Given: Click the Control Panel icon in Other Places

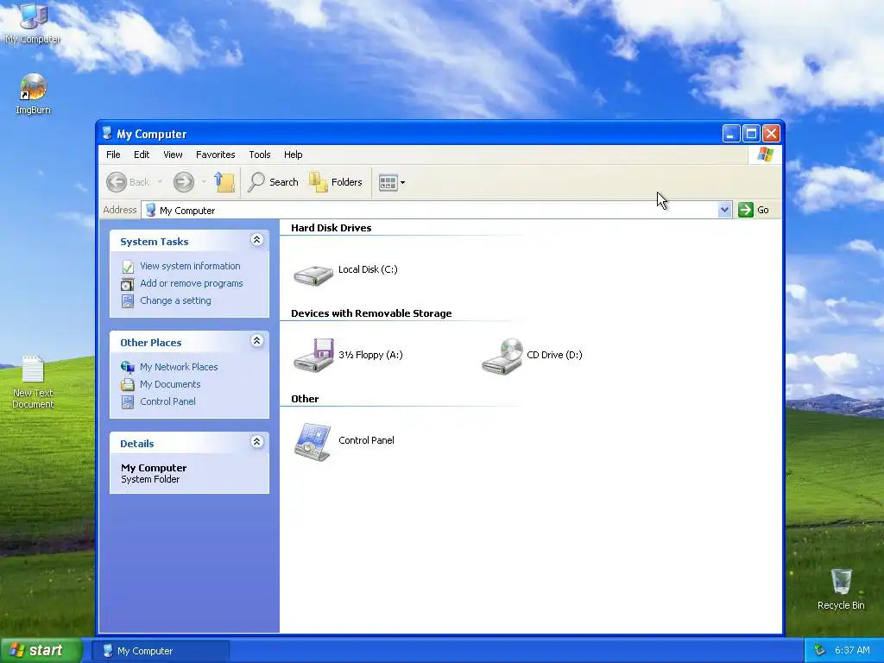Looking at the screenshot, I should (128, 402).
